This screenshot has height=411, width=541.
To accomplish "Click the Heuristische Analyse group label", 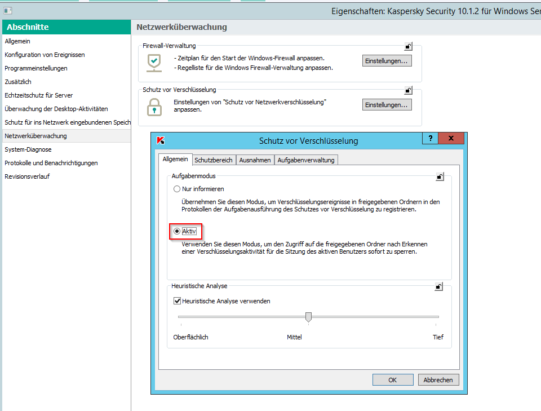I will (x=199, y=286).
